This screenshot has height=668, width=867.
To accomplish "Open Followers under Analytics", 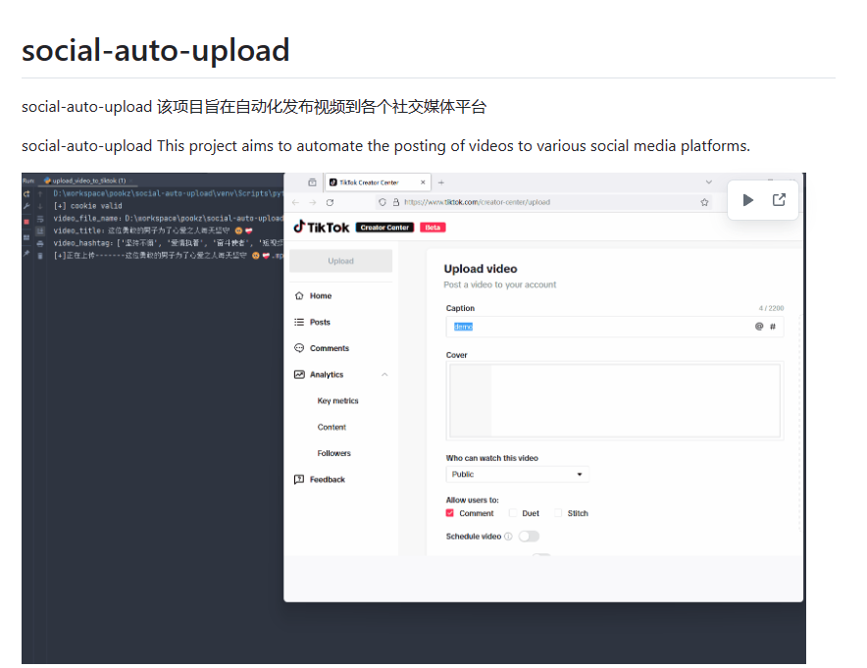I will point(334,453).
